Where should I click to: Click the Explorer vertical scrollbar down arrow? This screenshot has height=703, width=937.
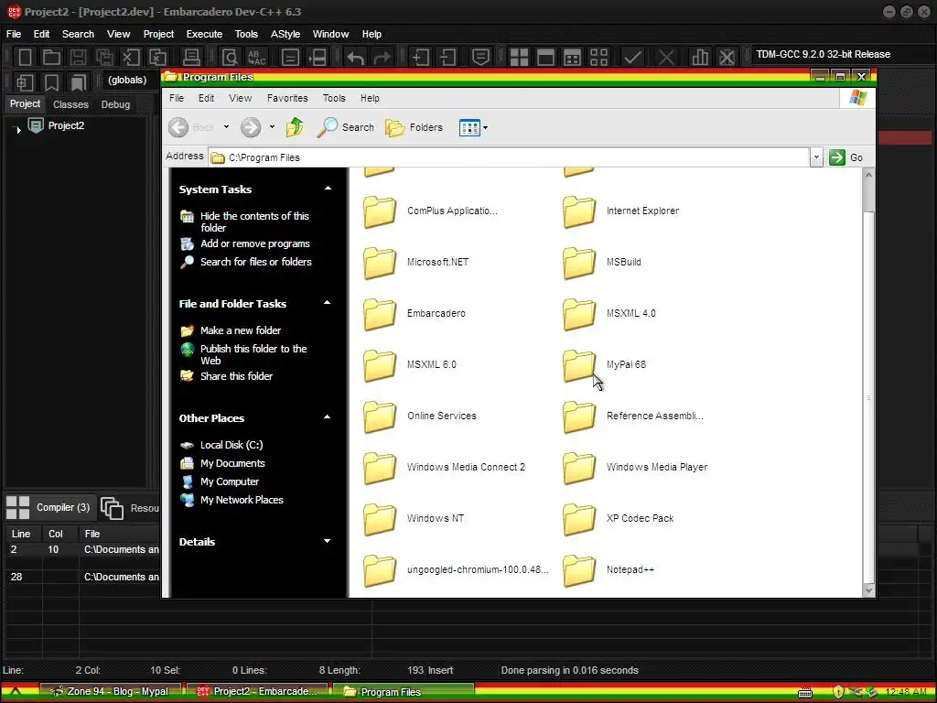tap(869, 590)
